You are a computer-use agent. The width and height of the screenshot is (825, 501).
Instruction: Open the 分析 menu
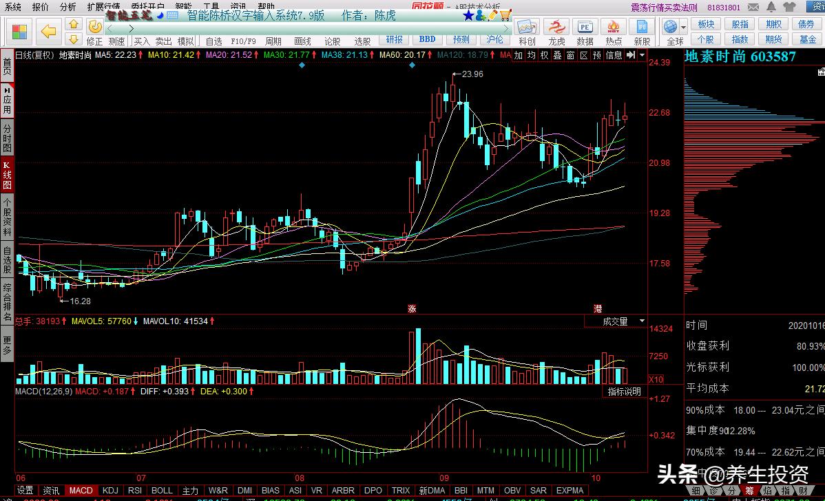click(68, 7)
